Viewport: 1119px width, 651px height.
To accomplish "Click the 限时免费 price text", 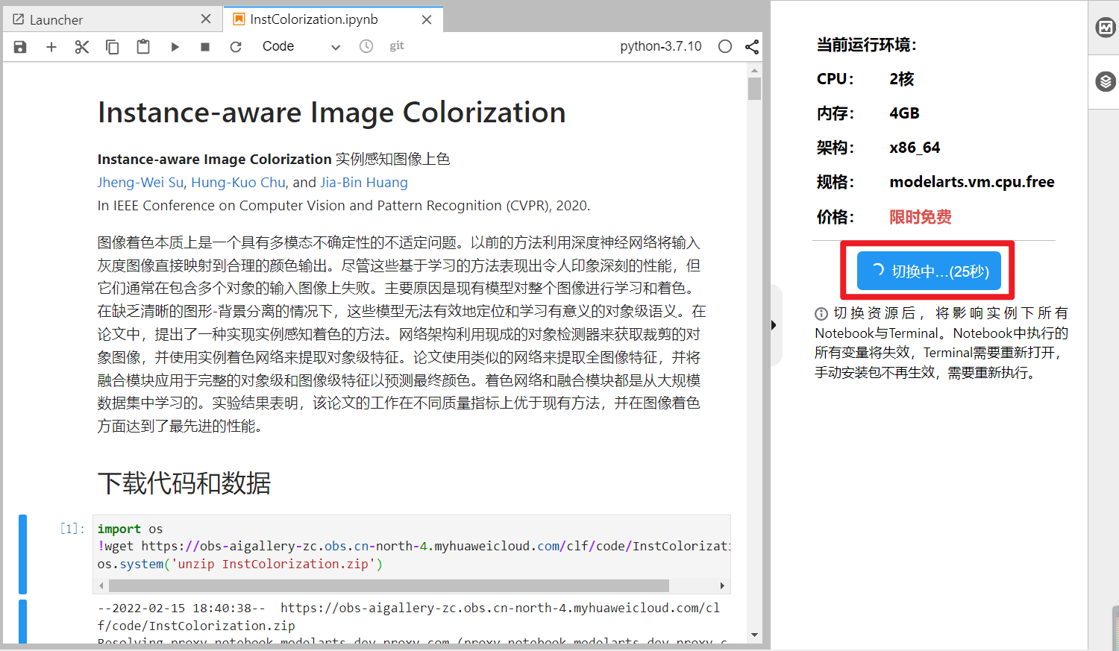I will tap(921, 217).
